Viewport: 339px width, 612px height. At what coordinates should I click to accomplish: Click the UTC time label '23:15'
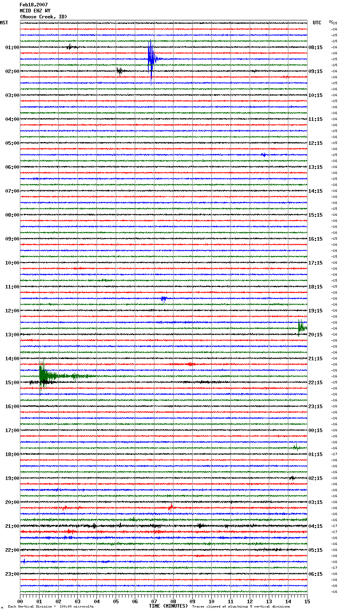(x=315, y=407)
